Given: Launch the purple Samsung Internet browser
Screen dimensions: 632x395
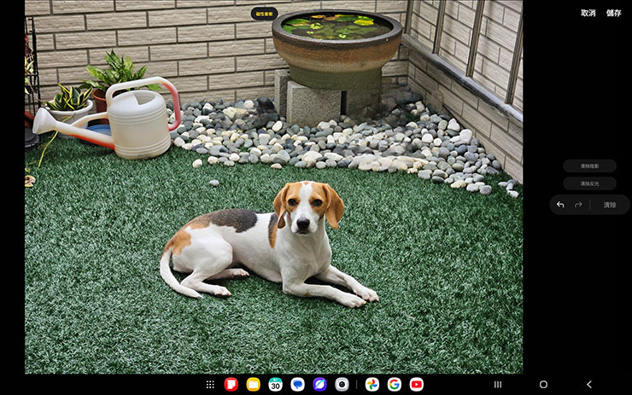Looking at the screenshot, I should [x=319, y=385].
